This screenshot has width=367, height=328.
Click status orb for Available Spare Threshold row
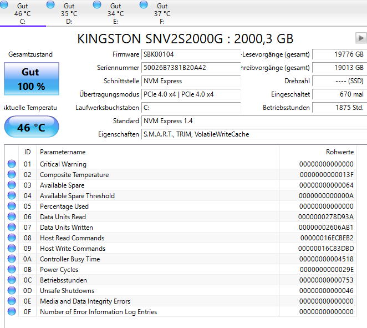[12, 195]
